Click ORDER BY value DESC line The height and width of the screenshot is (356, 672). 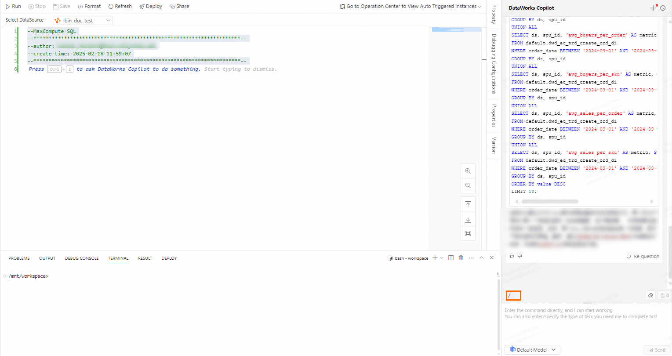pos(538,184)
